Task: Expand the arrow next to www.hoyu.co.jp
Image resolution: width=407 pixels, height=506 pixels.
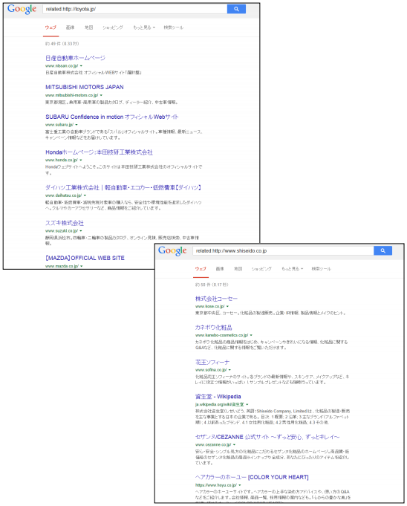Action: pyautogui.click(x=240, y=485)
